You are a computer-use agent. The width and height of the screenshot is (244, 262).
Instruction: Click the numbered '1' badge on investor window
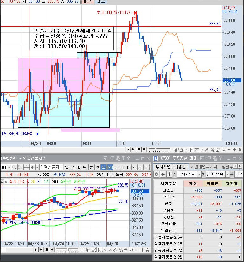tap(155, 158)
